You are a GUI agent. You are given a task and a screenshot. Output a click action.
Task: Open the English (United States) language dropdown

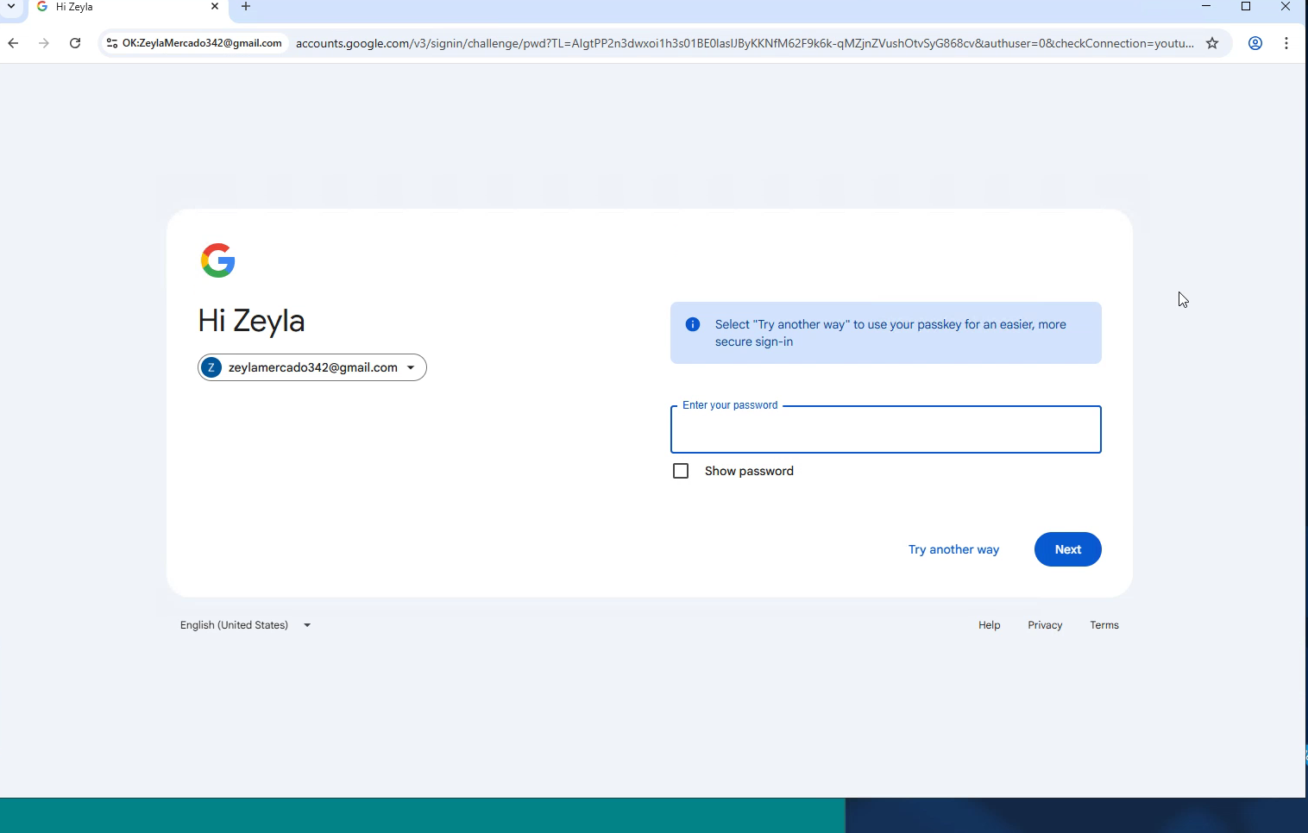click(x=245, y=625)
